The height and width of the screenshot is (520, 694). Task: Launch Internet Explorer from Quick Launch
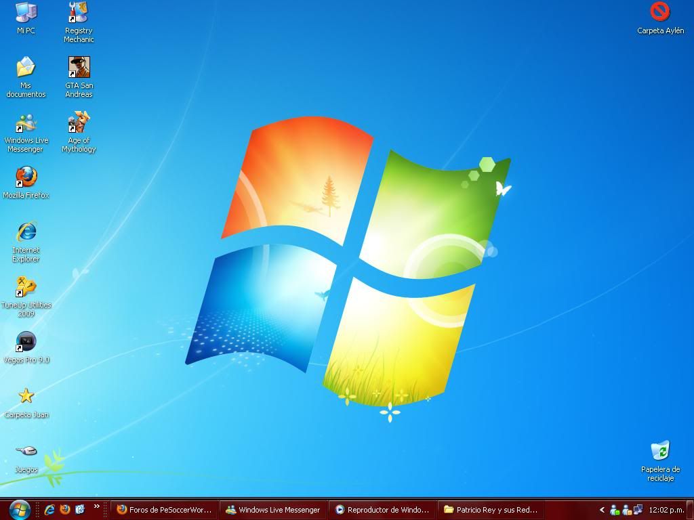tap(49, 510)
